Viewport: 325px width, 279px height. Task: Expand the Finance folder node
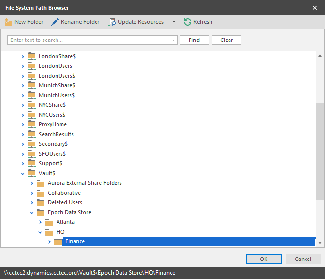coord(49,242)
